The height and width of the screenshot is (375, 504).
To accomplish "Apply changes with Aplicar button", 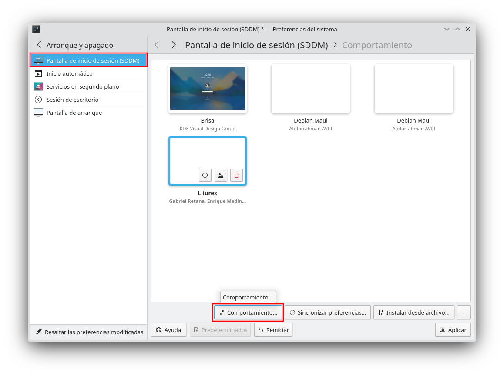I will pos(453,330).
